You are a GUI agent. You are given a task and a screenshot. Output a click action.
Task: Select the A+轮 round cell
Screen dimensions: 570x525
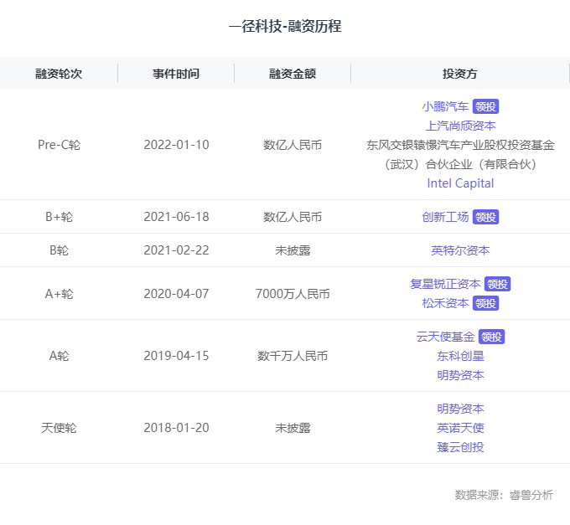click(x=59, y=294)
